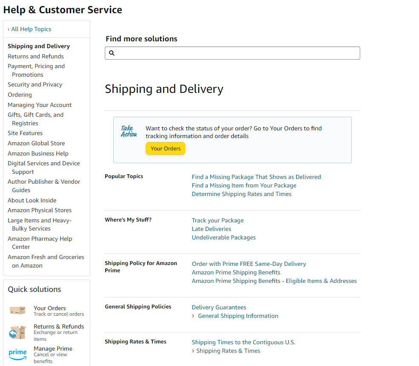Open Late Deliveries link
This screenshot has height=366, width=419.
coord(212,229)
